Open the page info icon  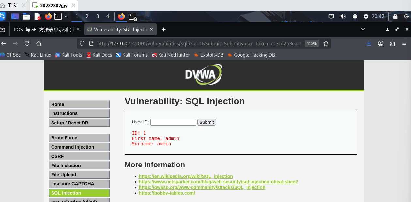(x=91, y=43)
